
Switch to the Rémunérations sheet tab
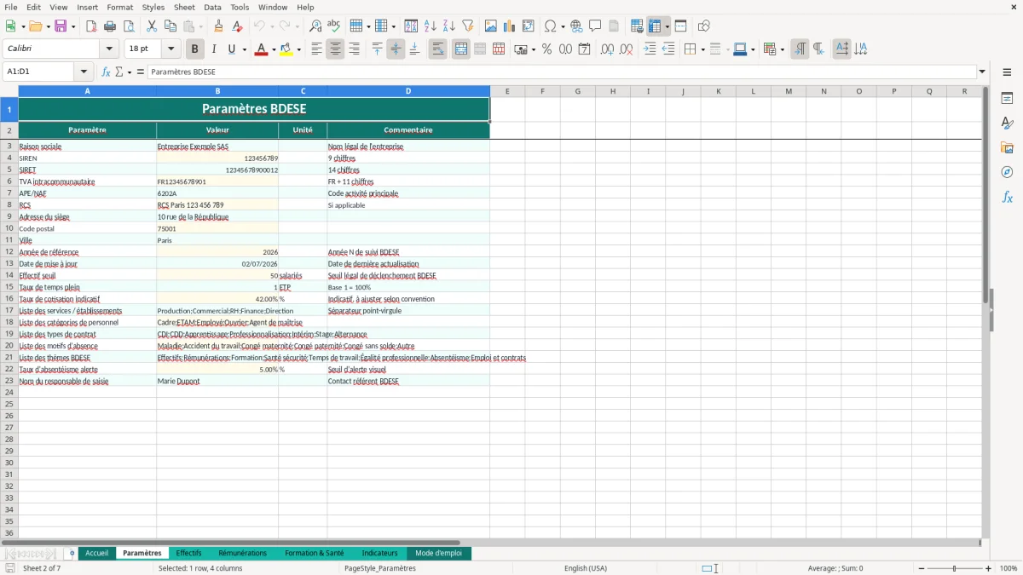242,553
